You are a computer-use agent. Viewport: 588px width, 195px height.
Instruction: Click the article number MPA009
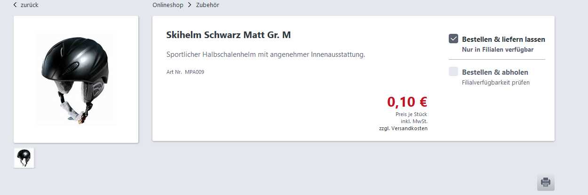pos(194,72)
